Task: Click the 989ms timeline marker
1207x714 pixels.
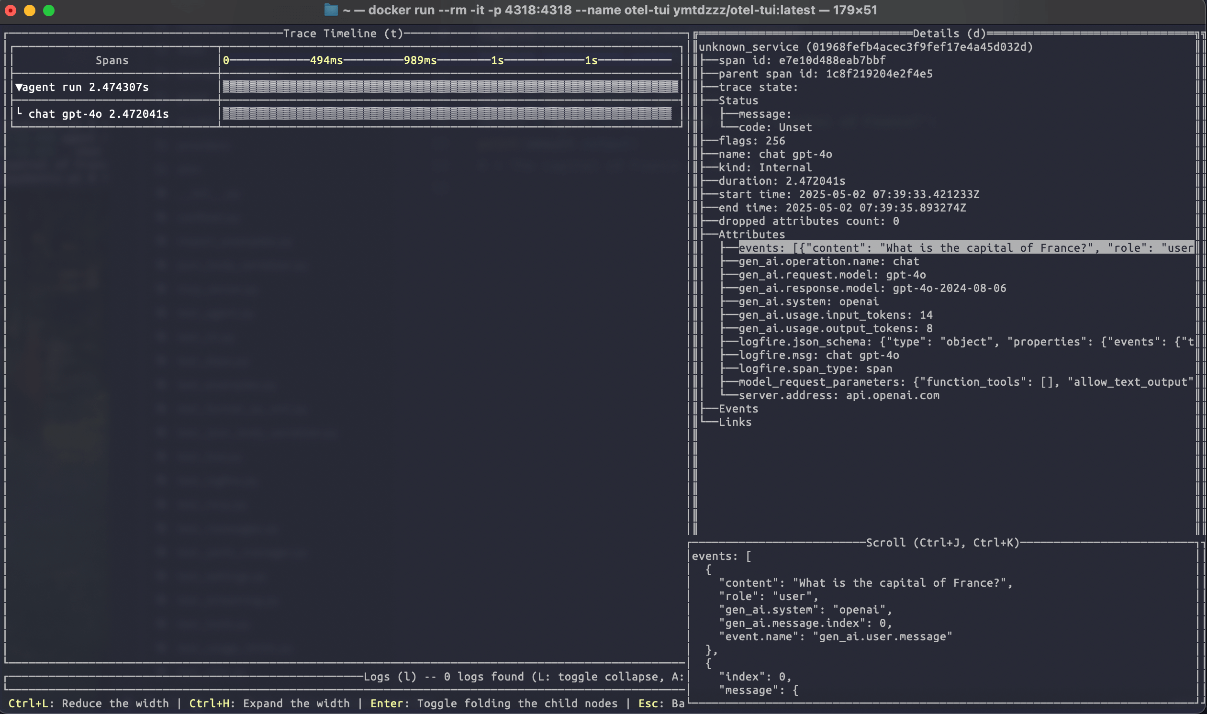Action: click(x=420, y=60)
